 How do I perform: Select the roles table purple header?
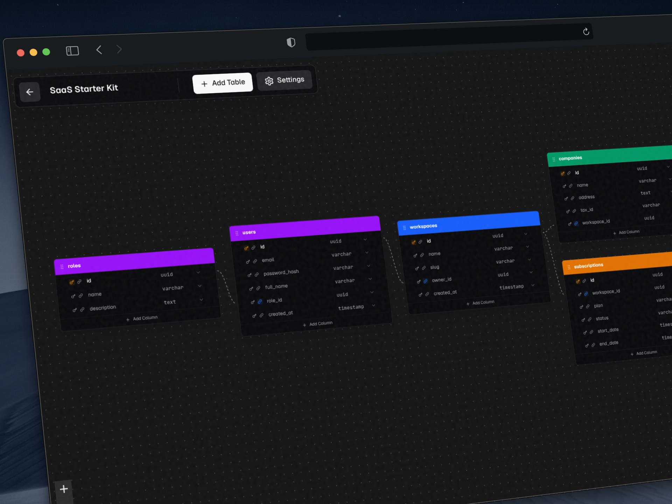point(134,261)
